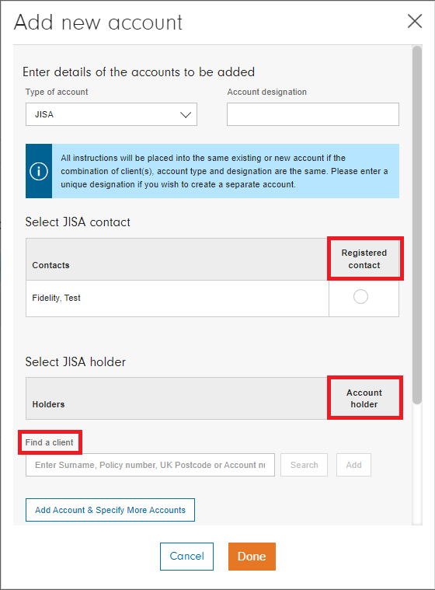Click the Holders column header
Image resolution: width=435 pixels, height=590 pixels.
[x=48, y=404]
